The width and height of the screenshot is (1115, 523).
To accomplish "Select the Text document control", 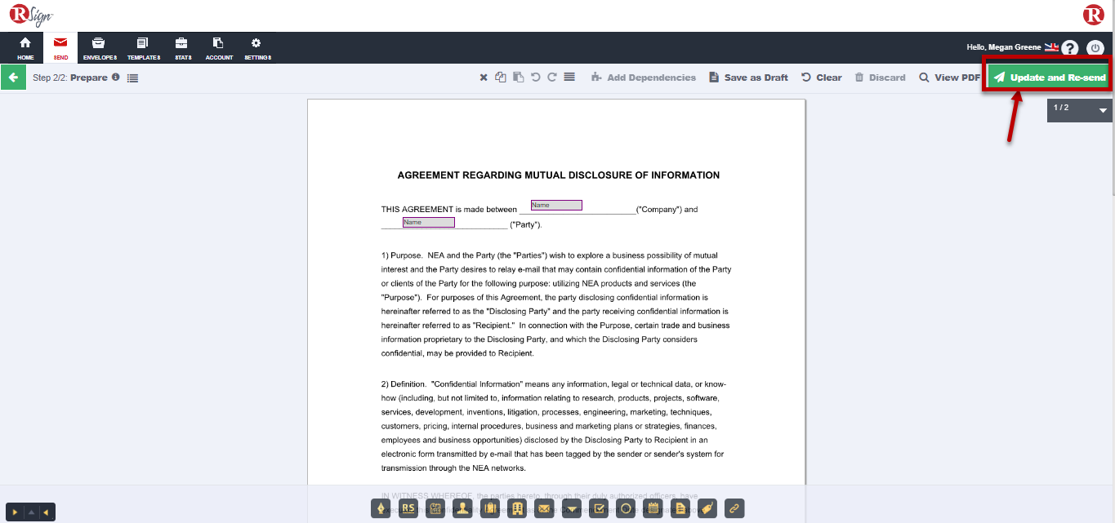I will click(680, 509).
